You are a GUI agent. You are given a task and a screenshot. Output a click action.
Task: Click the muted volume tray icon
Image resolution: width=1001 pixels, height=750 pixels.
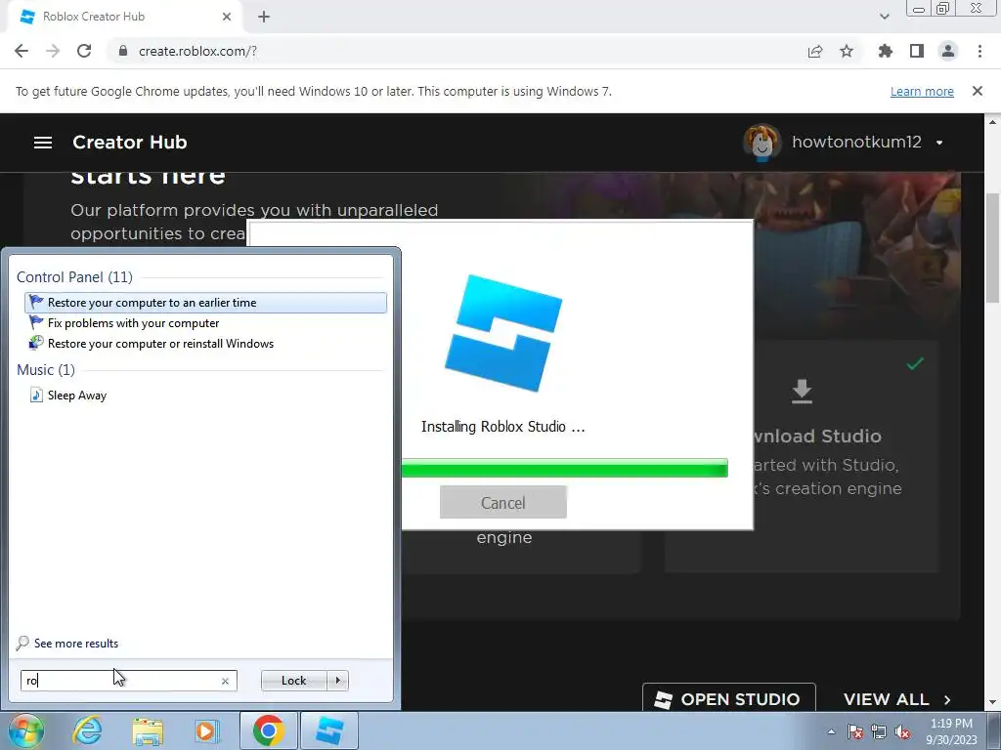pyautogui.click(x=902, y=731)
